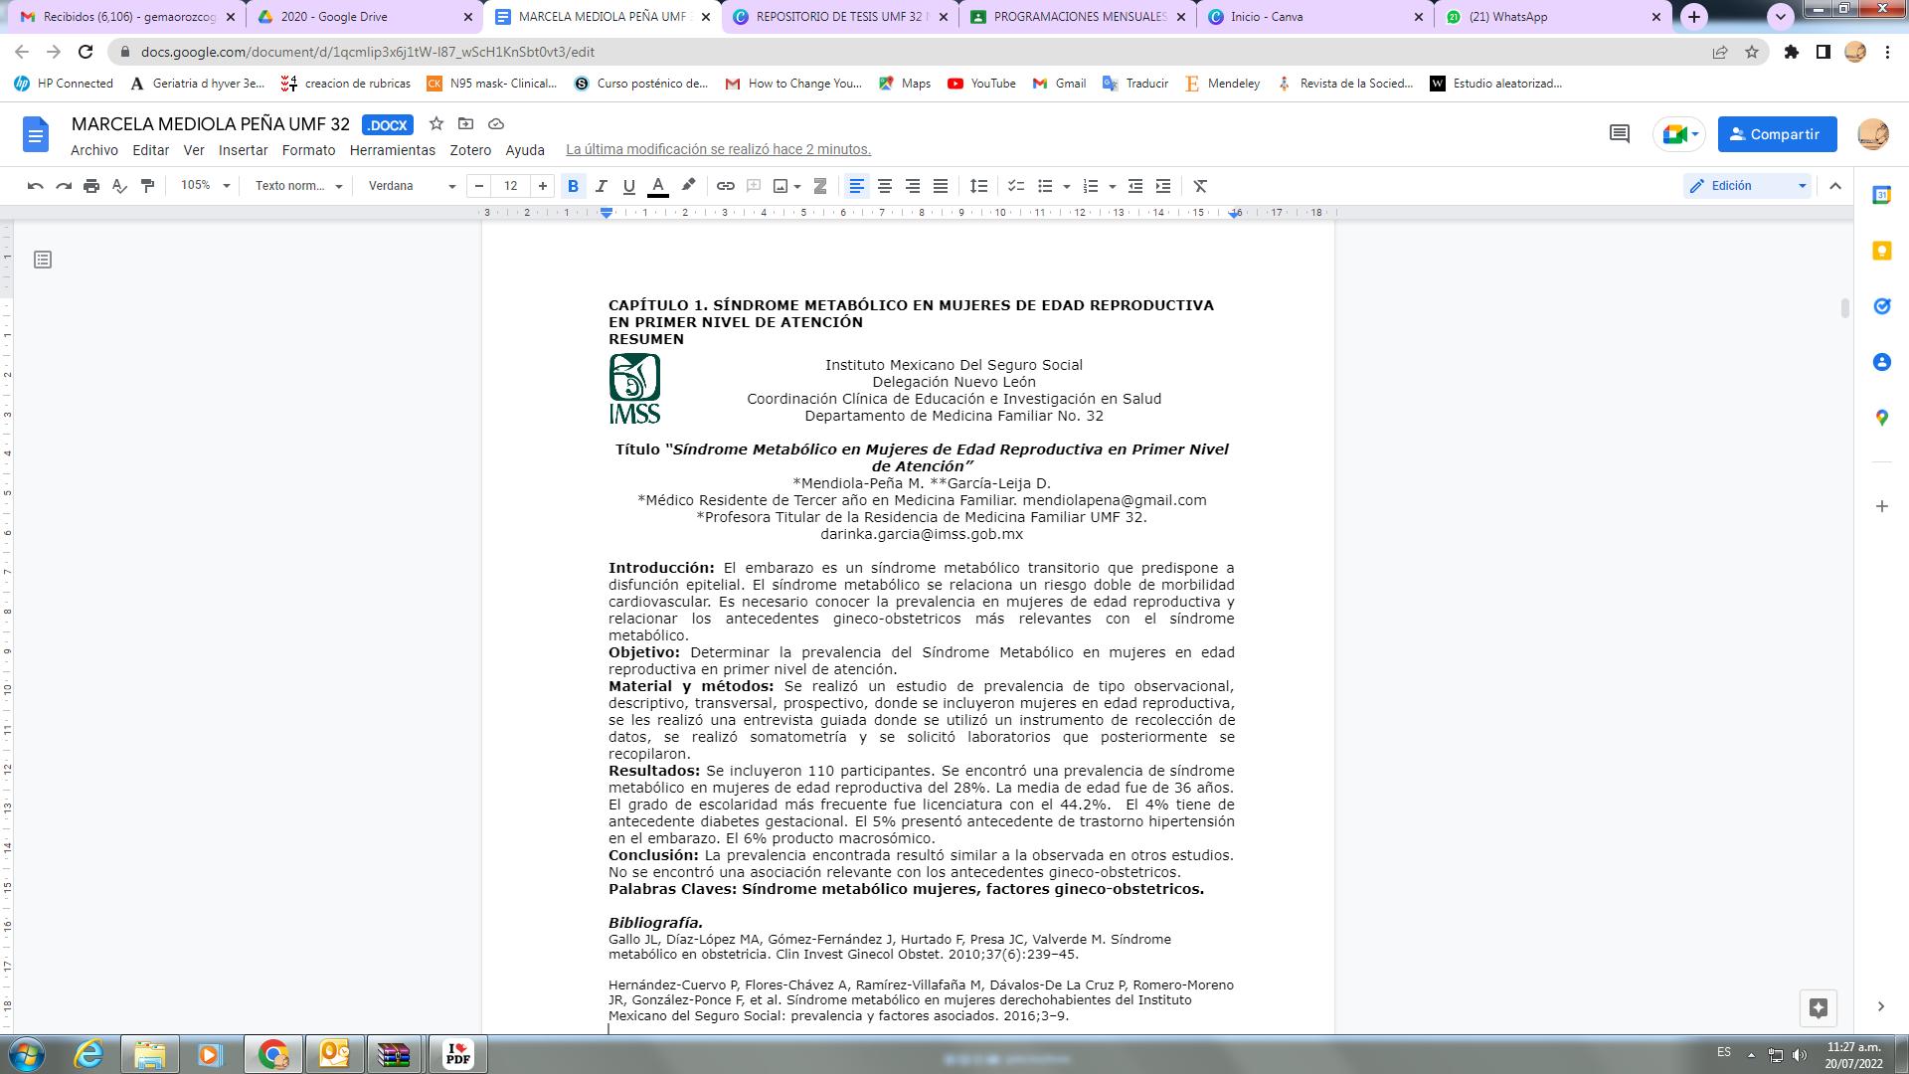
Task: Open the Mendeley bookmark
Action: click(1222, 84)
